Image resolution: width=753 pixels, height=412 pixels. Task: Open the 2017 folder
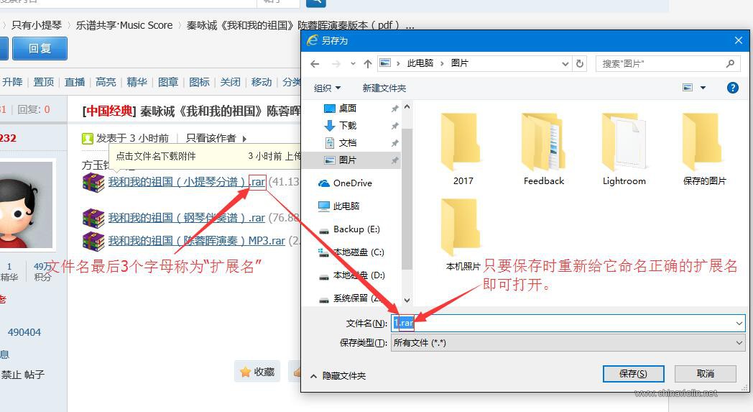[463, 149]
